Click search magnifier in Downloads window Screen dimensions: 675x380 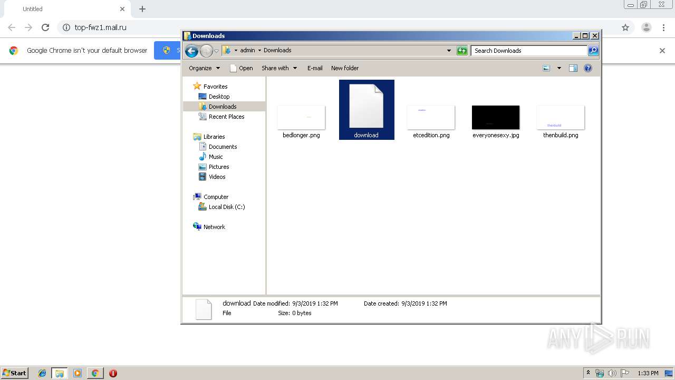click(593, 51)
